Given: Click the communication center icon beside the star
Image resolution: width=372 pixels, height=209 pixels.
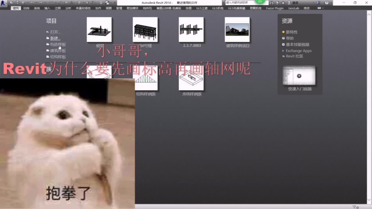Looking at the screenshot, I should pyautogui.click(x=277, y=3).
